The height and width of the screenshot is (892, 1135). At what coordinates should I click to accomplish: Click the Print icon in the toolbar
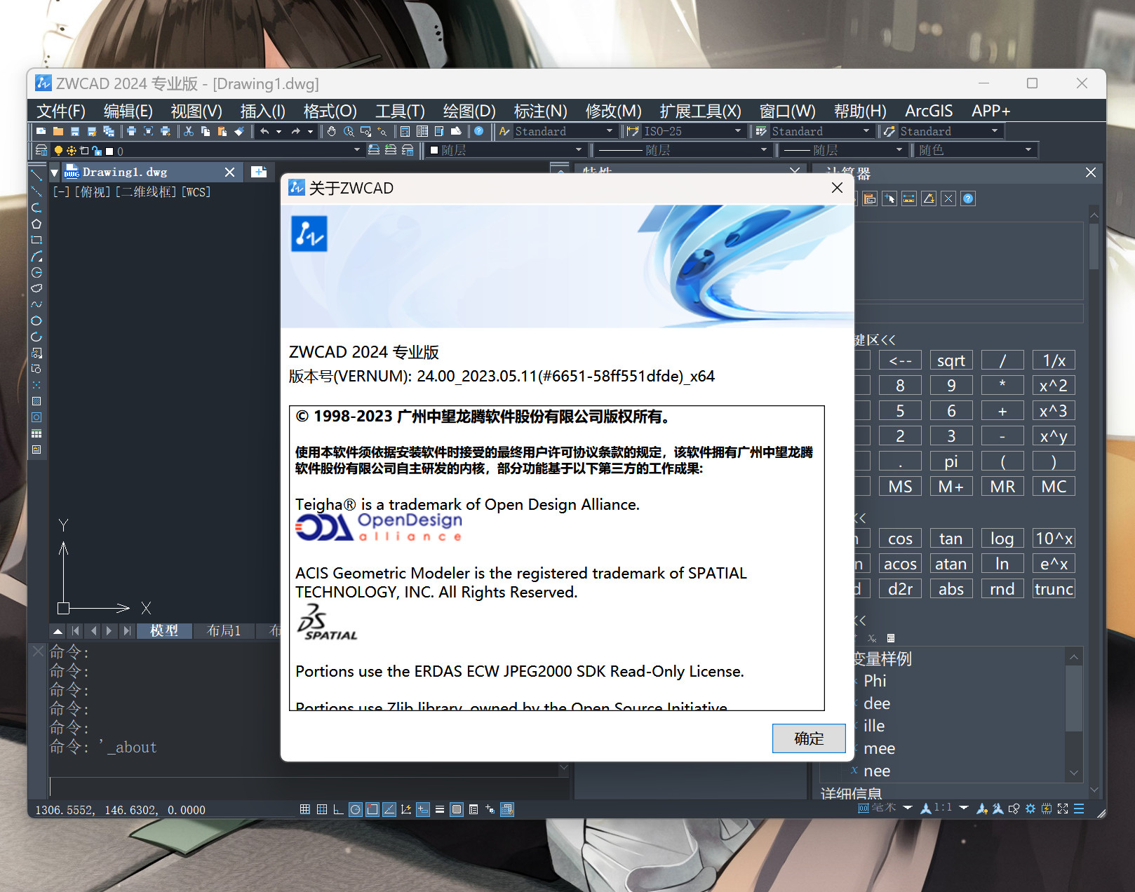[x=131, y=131]
